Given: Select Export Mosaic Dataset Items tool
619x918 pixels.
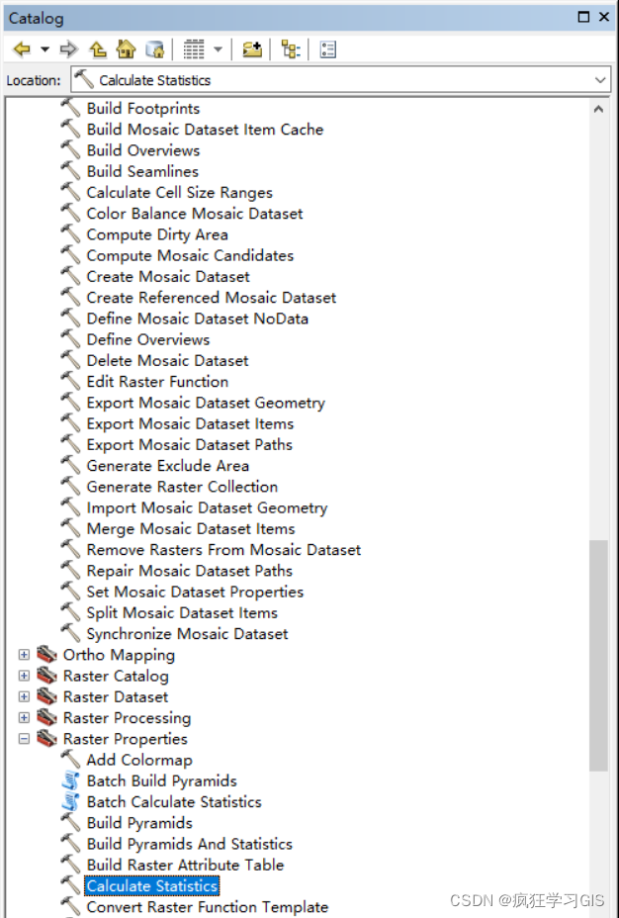Looking at the screenshot, I should [190, 423].
